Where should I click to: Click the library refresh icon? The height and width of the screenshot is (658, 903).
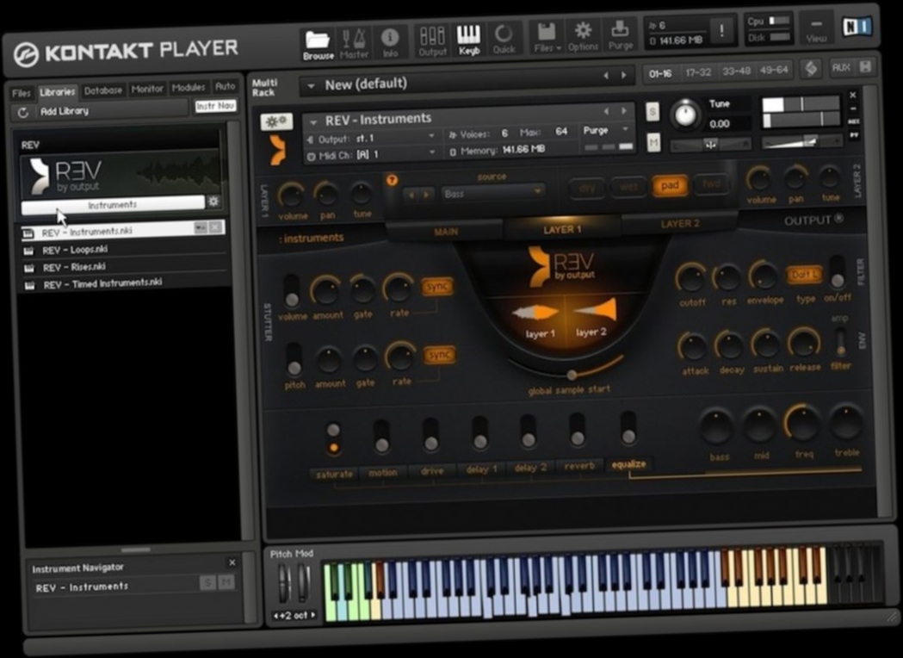(x=23, y=112)
